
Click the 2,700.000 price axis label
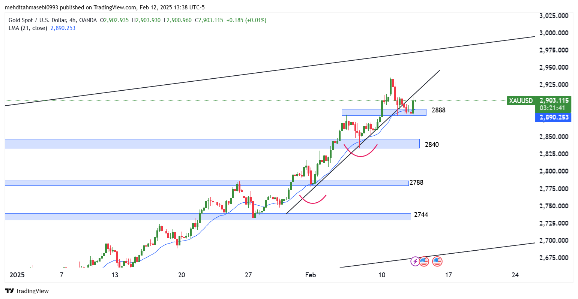[554, 241]
